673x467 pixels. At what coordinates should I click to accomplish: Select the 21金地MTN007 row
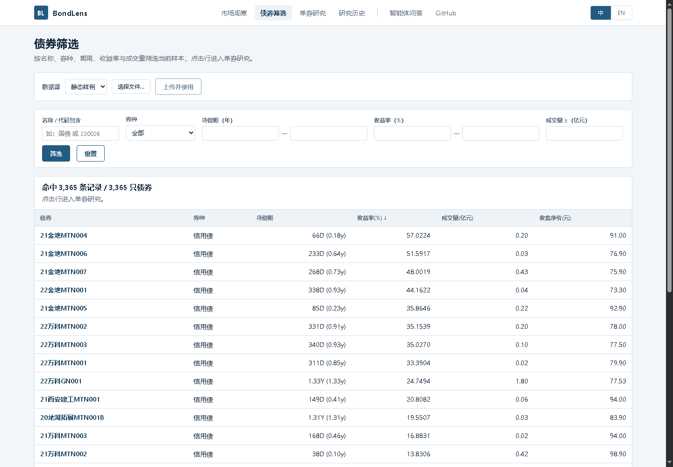(x=333, y=272)
